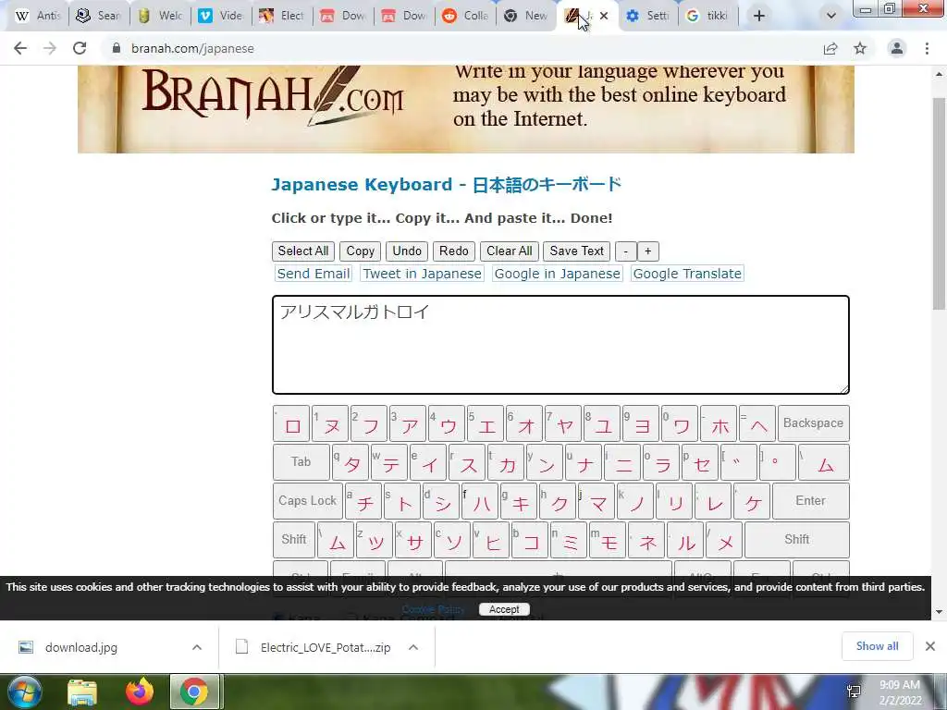947x710 pixels.
Task: Click the モ key labeled m
Action: tap(607, 539)
